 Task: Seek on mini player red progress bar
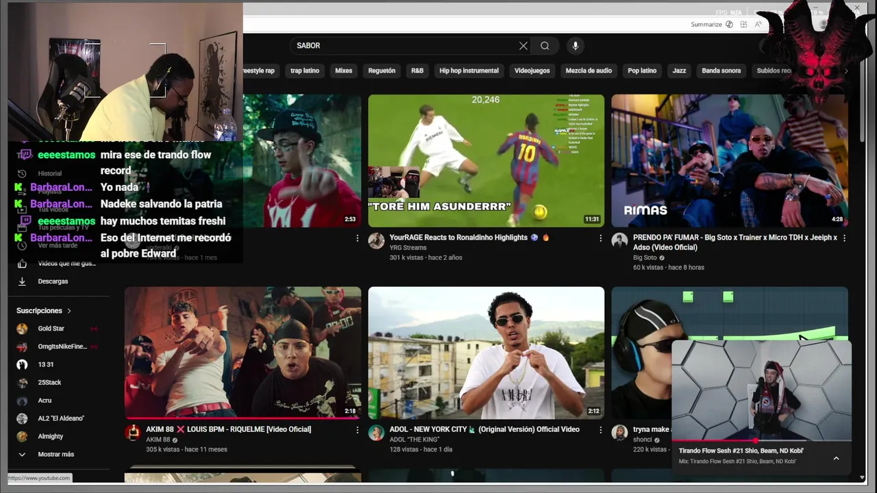coord(761,441)
